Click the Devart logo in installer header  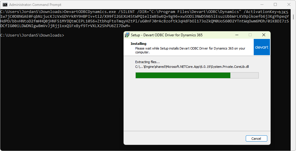262,47
